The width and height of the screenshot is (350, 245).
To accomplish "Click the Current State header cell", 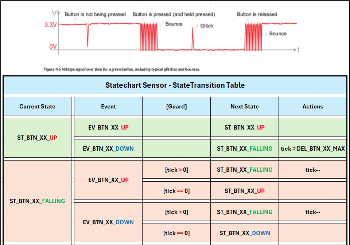I will tap(37, 106).
